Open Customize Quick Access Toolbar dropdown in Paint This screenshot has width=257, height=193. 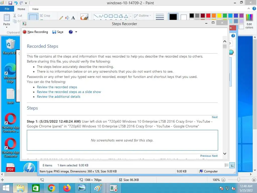coord(26,3)
